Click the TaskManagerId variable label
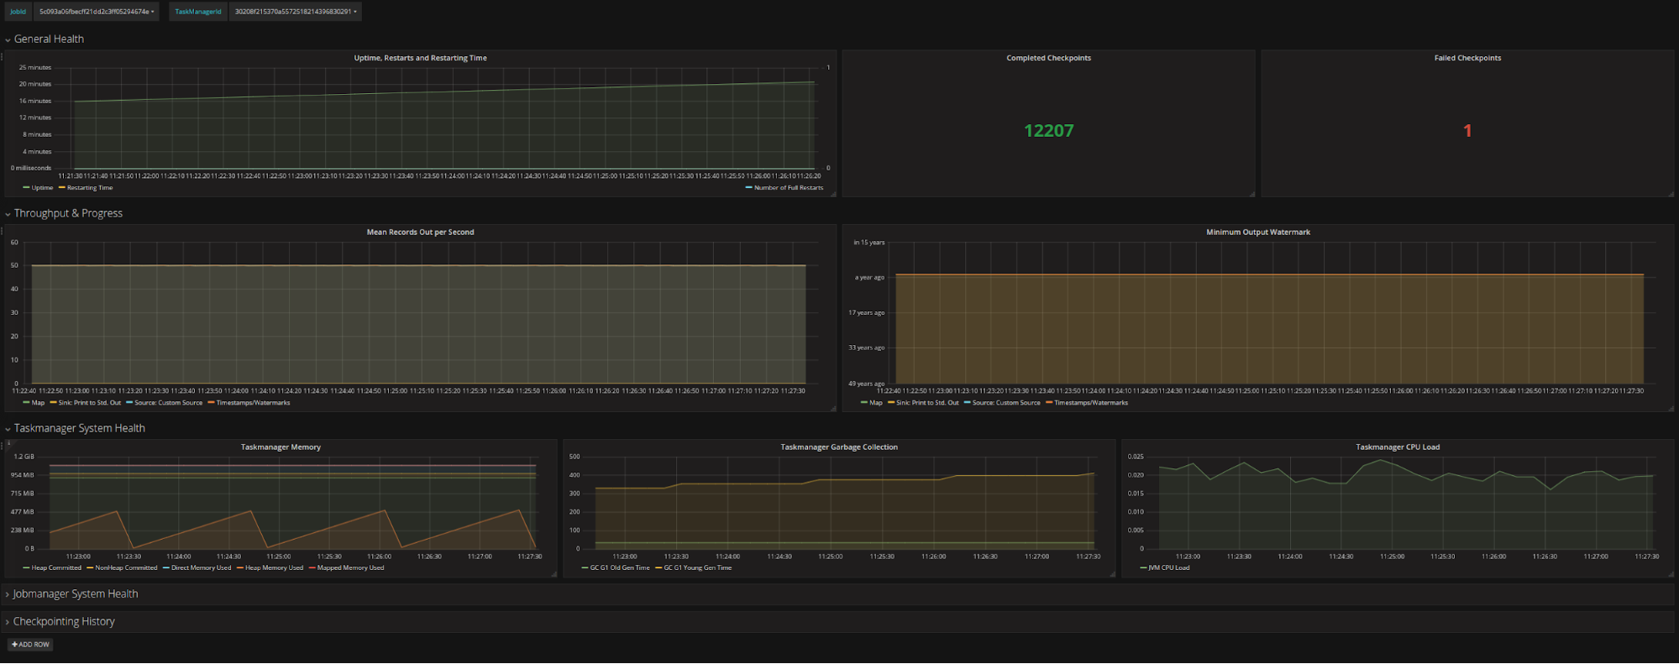1679x664 pixels. (198, 12)
